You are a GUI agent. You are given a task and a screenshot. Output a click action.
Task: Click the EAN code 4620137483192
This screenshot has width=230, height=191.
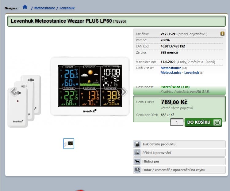173,46
